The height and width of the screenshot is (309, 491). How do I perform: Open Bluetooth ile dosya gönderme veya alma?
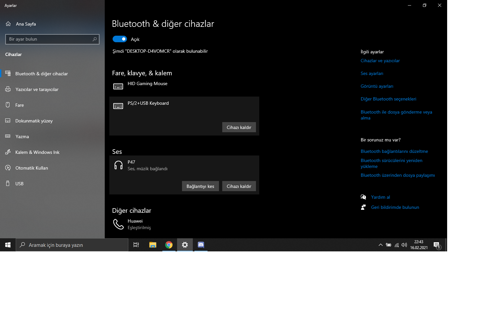click(x=396, y=115)
